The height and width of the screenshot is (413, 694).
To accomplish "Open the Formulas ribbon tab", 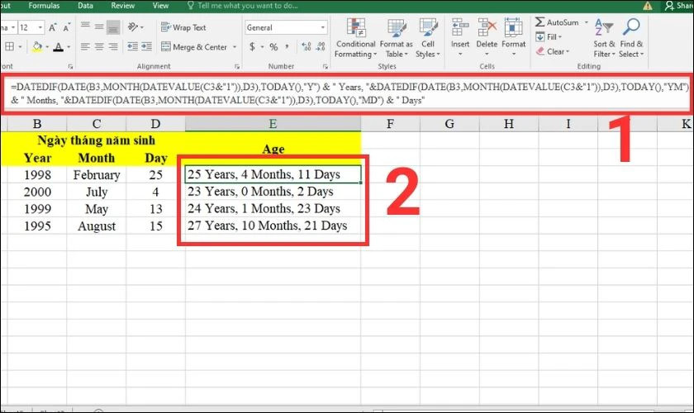I will tap(44, 6).
